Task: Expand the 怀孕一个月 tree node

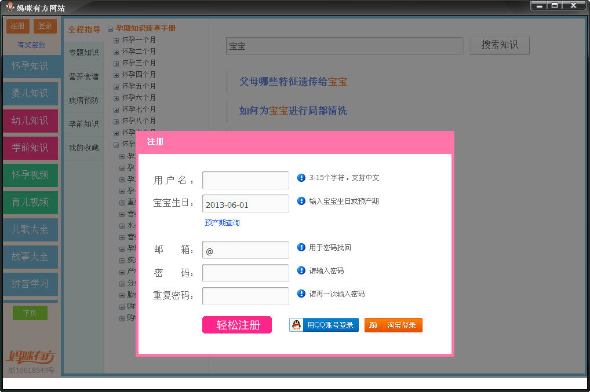Action: (116, 40)
